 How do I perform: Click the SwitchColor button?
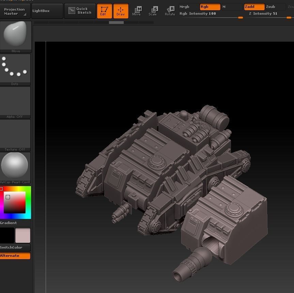pos(15,248)
